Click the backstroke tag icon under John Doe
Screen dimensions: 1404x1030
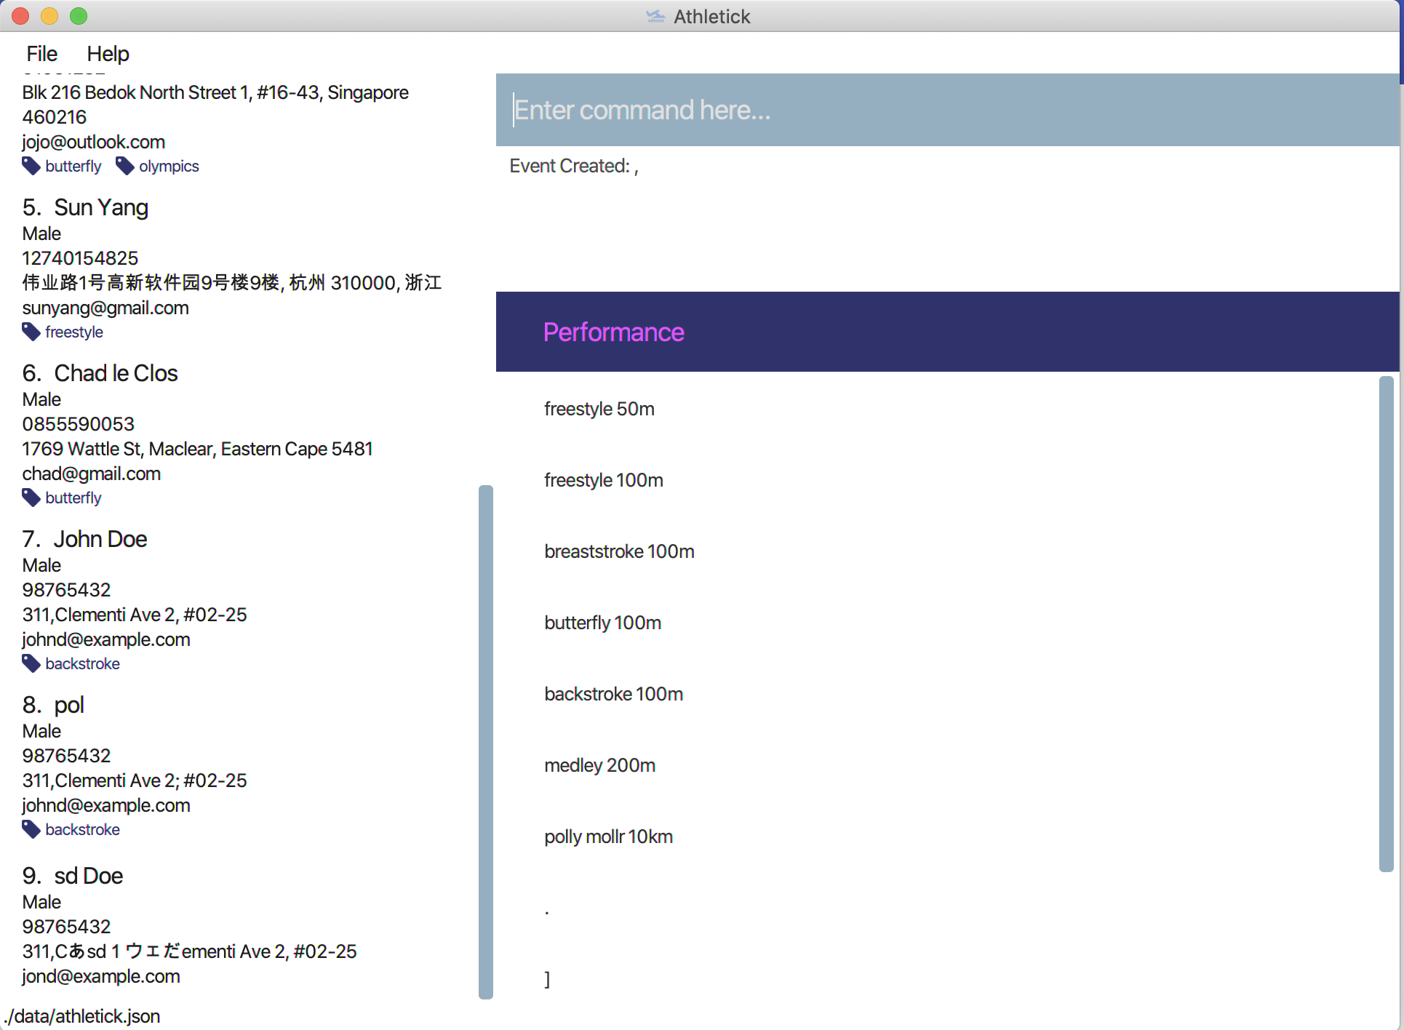point(31,663)
